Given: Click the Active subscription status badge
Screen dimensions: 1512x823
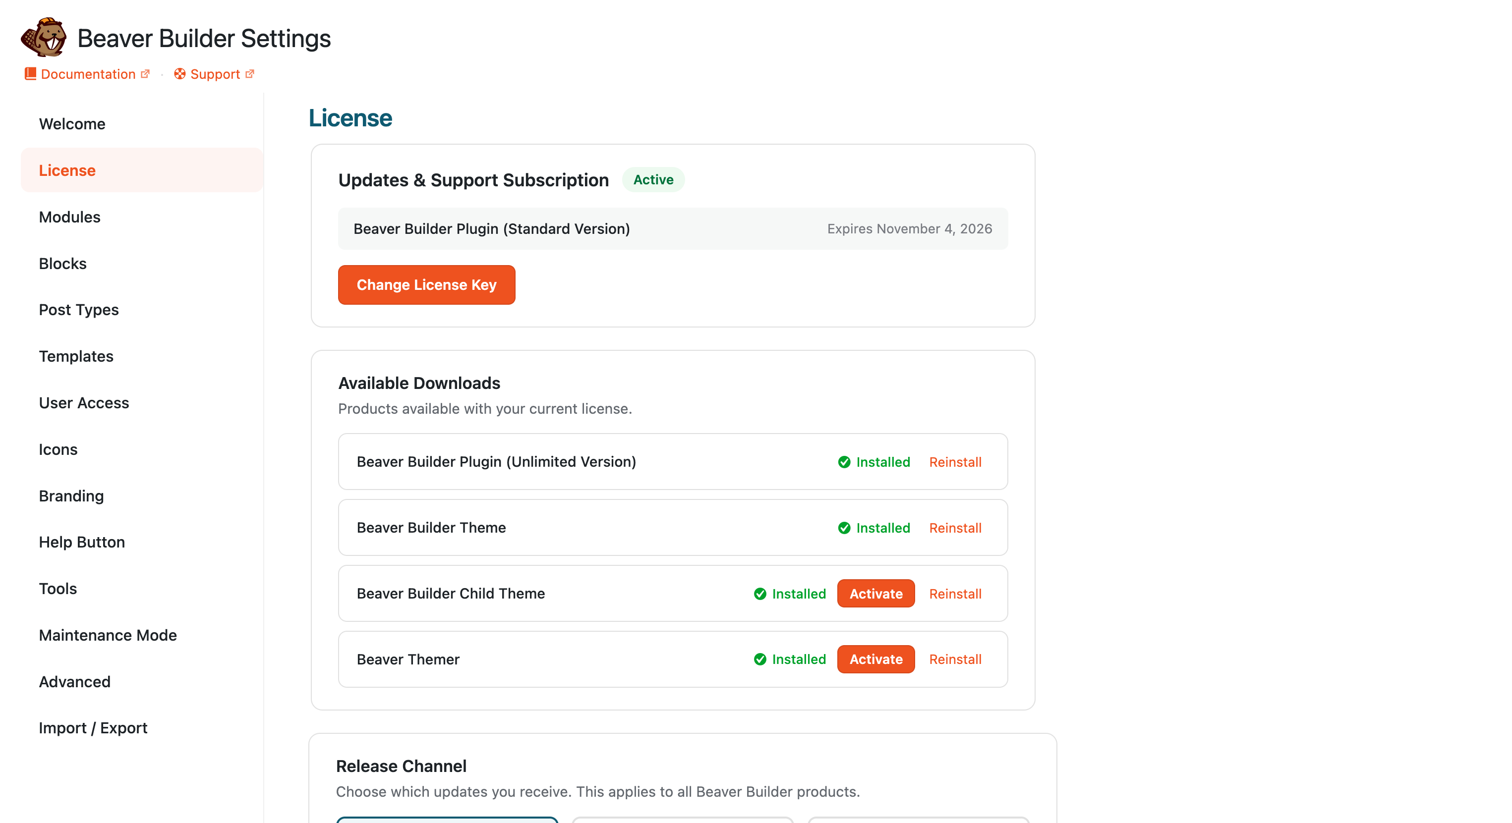Looking at the screenshot, I should [653, 179].
